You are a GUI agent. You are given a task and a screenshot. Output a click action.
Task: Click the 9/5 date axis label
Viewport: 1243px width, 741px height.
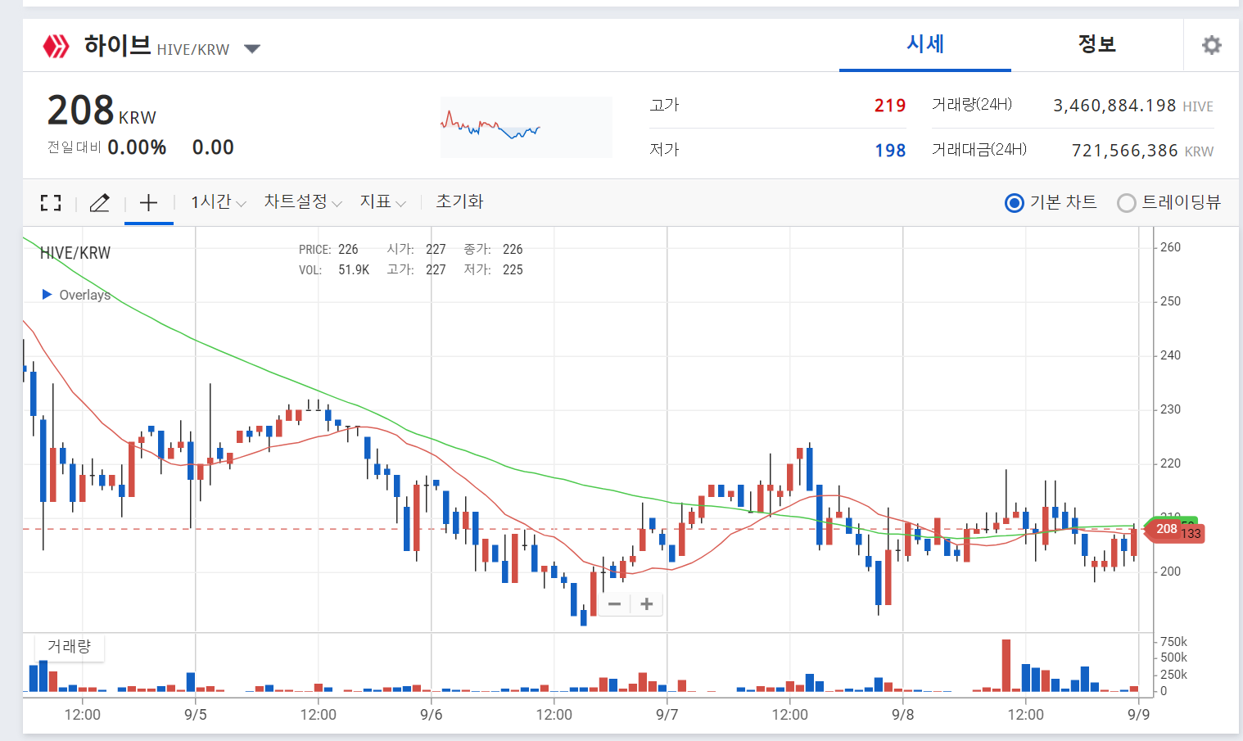click(196, 715)
